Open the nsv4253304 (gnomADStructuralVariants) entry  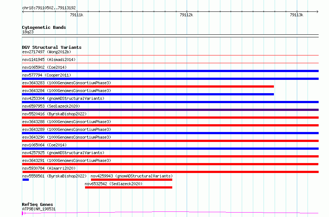[x=63, y=98]
